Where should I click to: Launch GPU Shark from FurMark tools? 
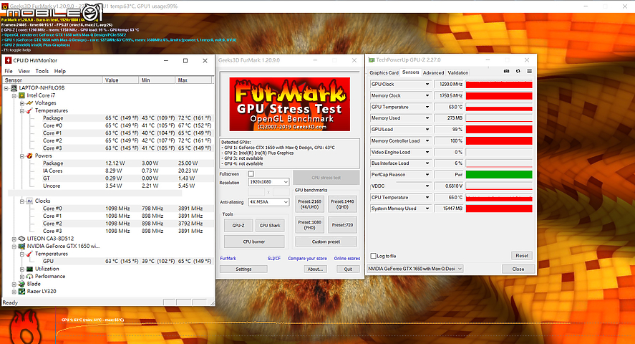[270, 226]
